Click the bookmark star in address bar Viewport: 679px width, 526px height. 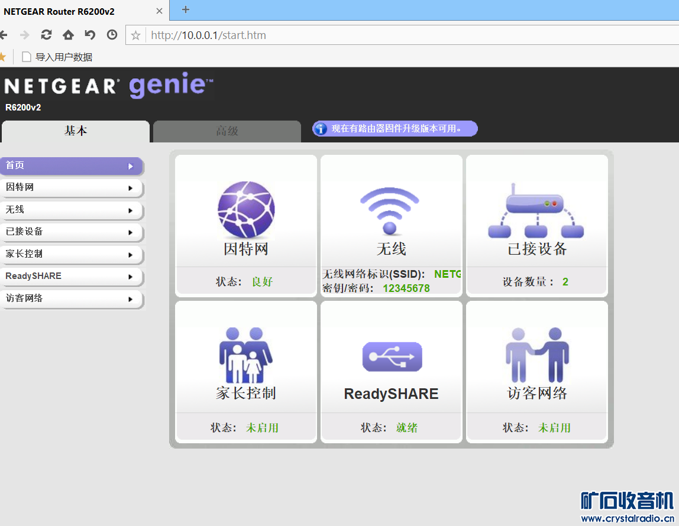pyautogui.click(x=136, y=35)
